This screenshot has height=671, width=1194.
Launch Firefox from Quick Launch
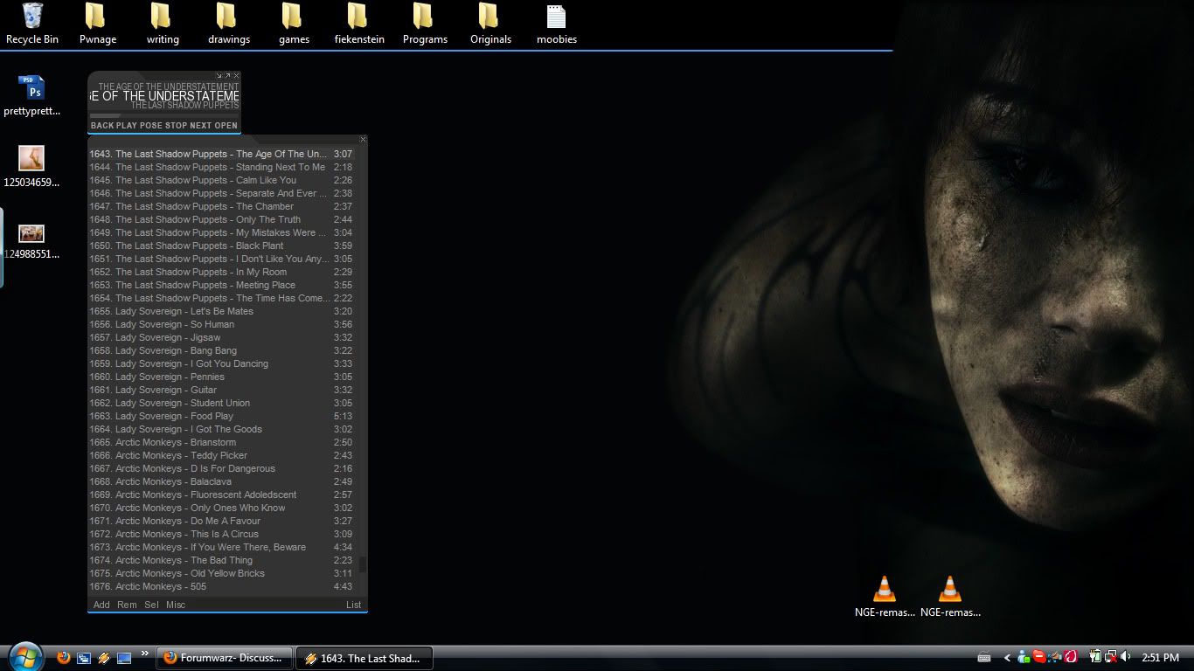[63, 658]
